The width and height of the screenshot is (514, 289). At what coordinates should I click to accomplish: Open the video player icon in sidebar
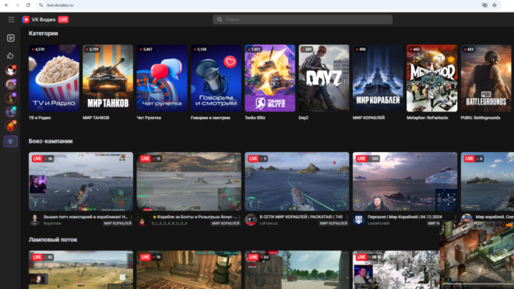pyautogui.click(x=10, y=38)
